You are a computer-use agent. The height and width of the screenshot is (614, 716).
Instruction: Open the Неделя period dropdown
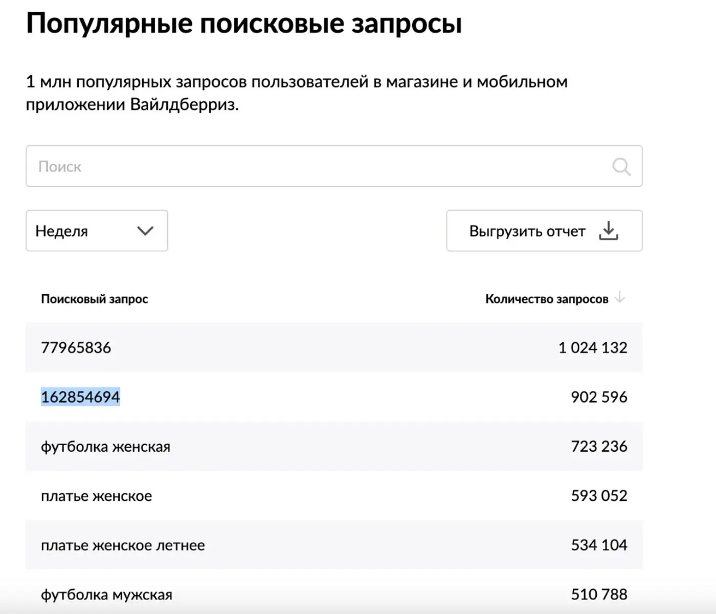pos(97,231)
